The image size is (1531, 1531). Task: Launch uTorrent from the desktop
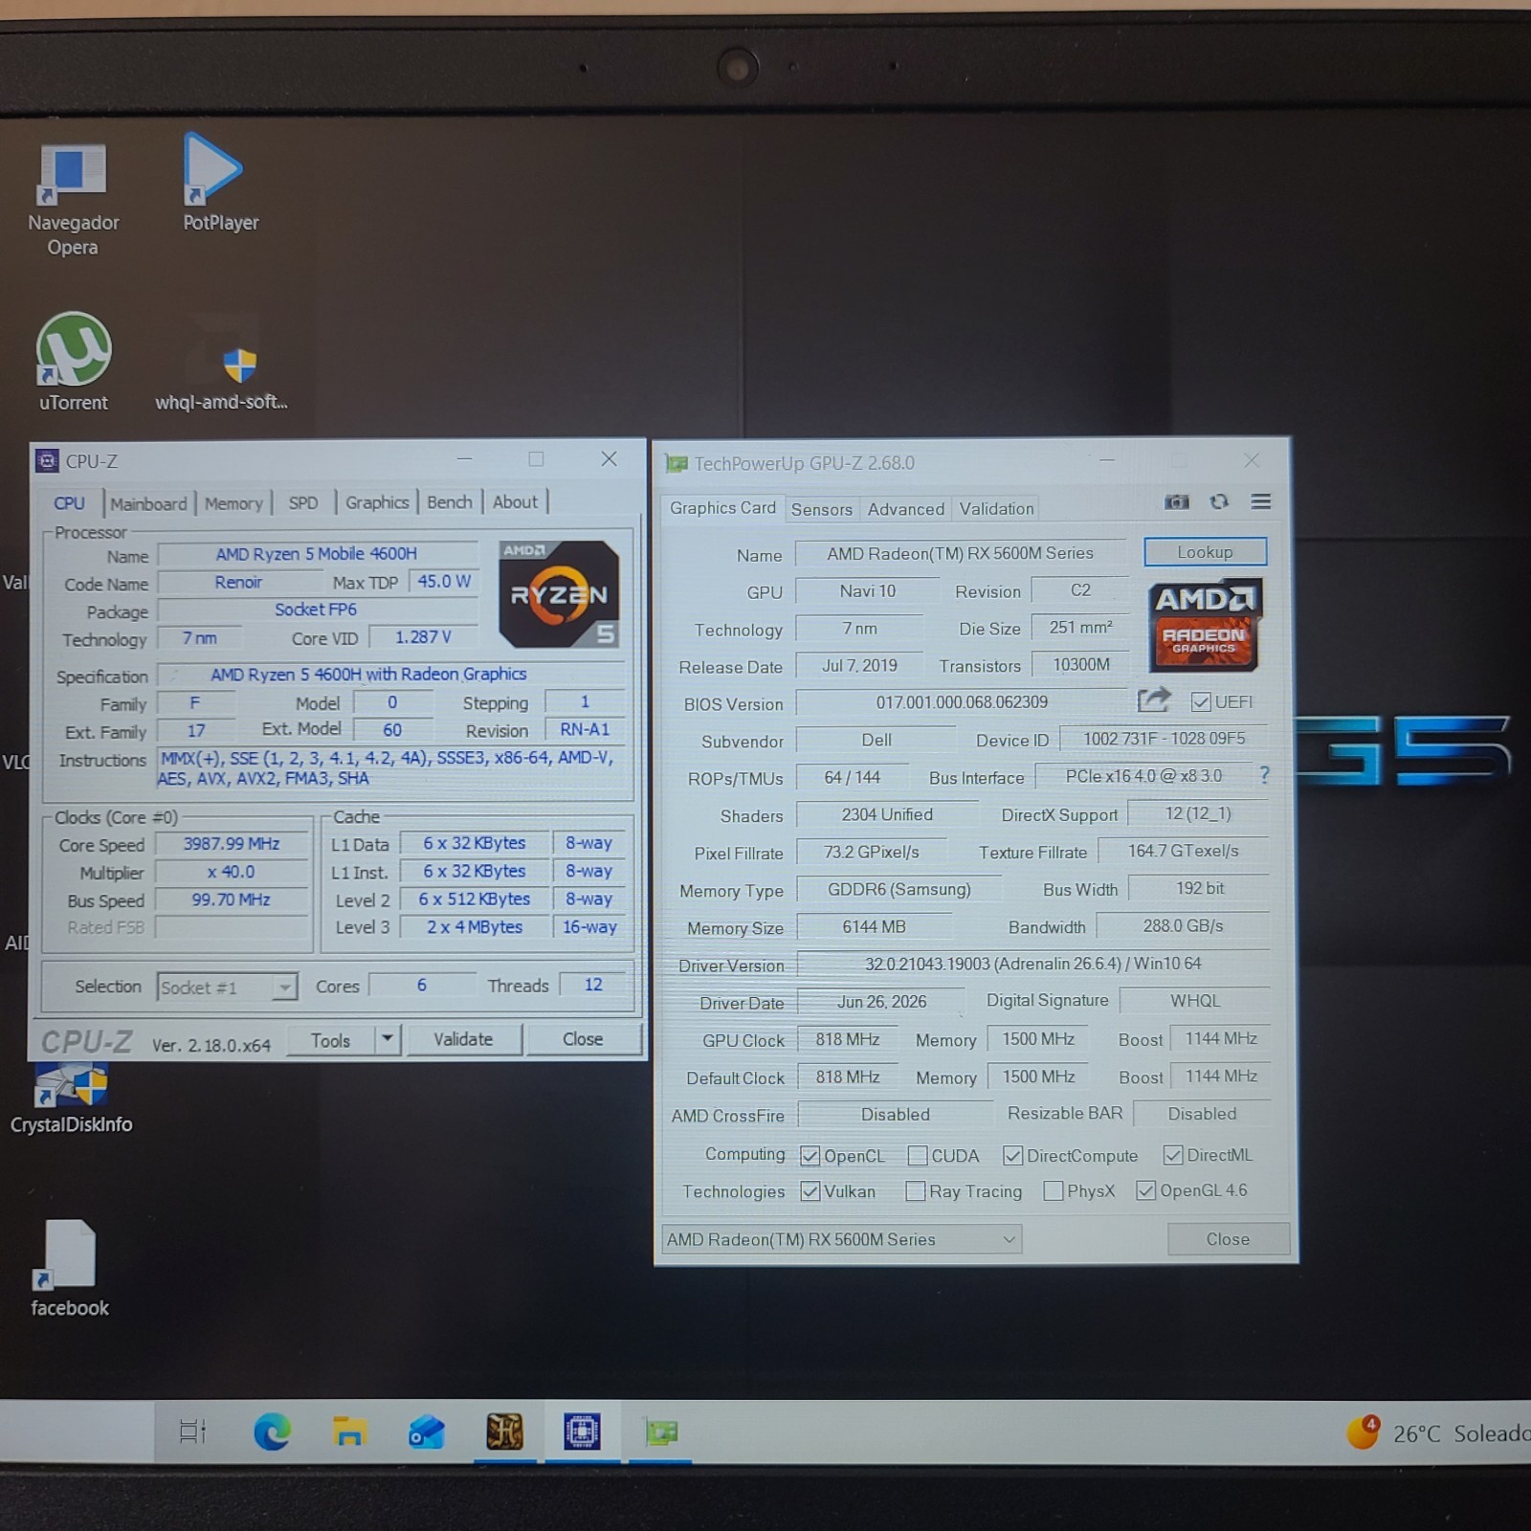tap(73, 362)
